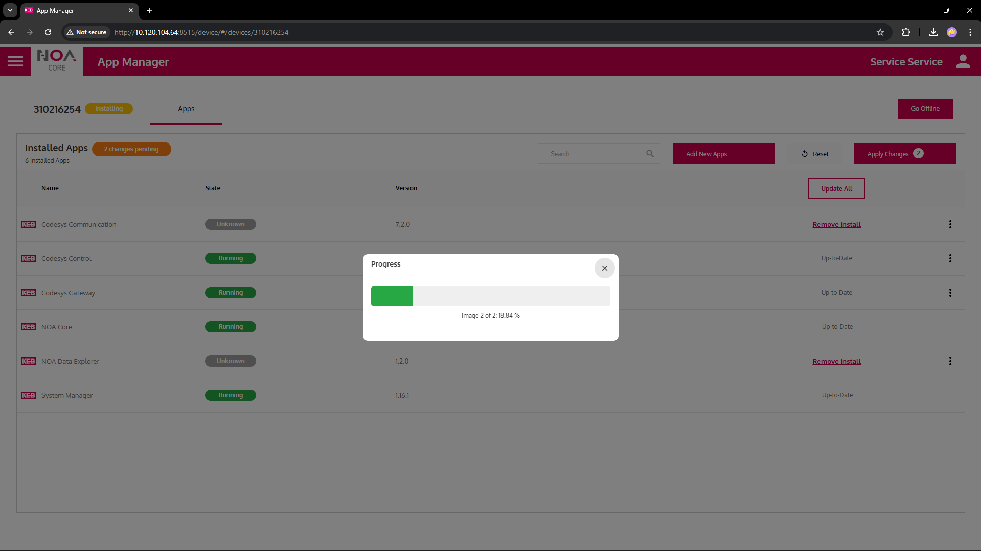The width and height of the screenshot is (981, 551).
Task: Open browser extensions icon
Action: 906,32
